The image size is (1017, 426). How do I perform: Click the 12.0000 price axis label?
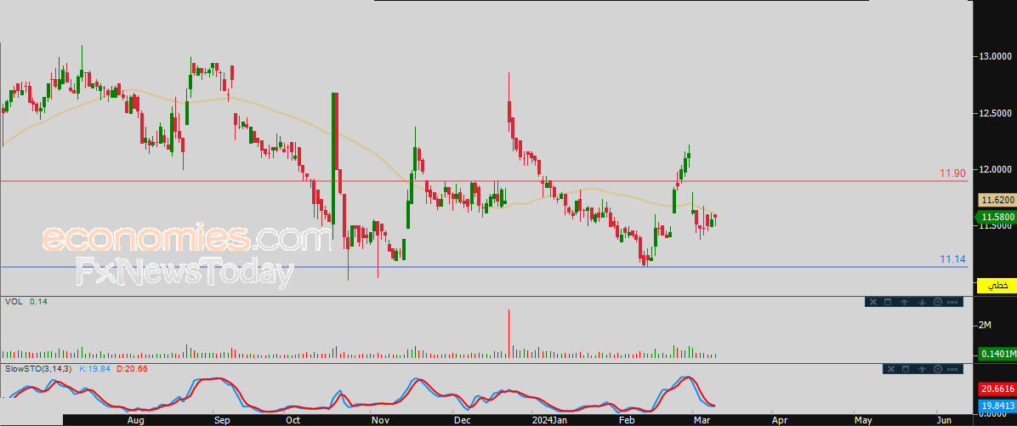coord(997,170)
